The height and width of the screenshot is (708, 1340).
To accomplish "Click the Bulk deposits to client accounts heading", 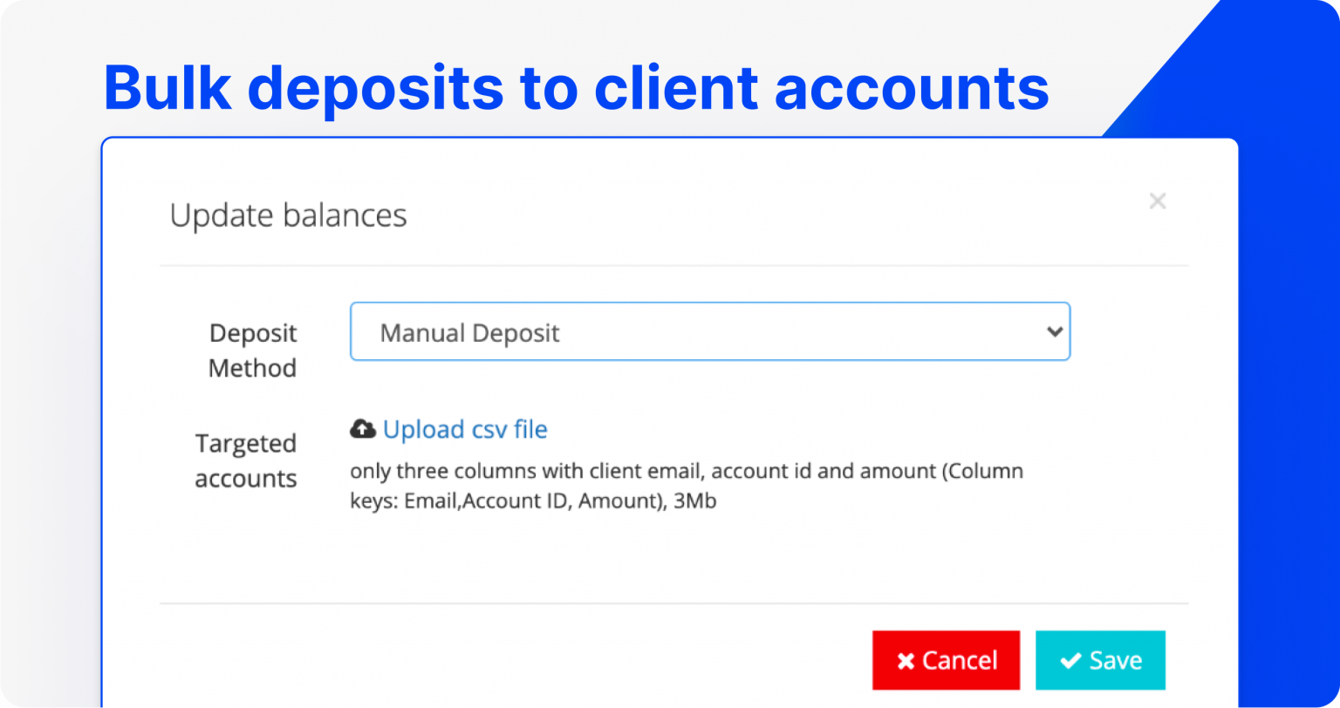I will pos(576,88).
